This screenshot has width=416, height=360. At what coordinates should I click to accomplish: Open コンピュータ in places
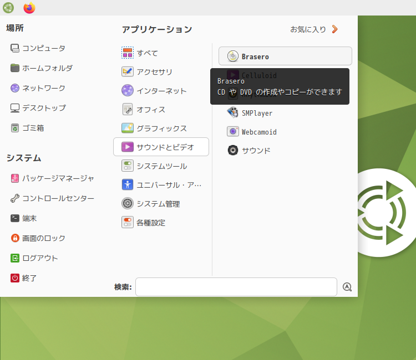(x=38, y=48)
